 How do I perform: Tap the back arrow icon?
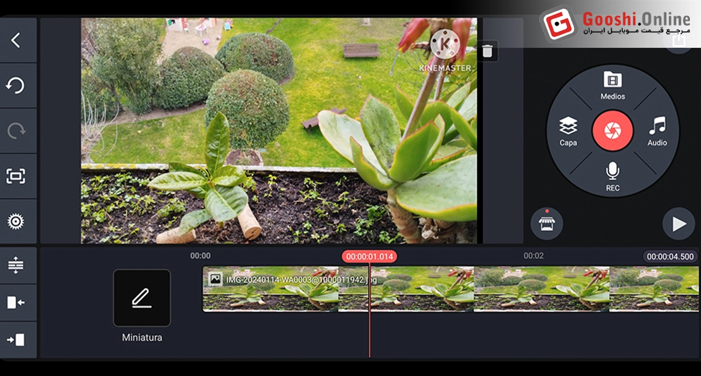pyautogui.click(x=16, y=40)
